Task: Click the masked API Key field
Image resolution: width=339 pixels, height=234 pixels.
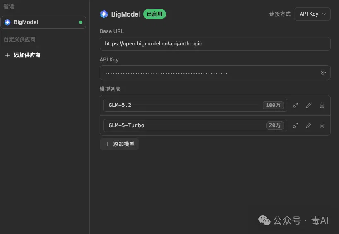Action: (215, 73)
